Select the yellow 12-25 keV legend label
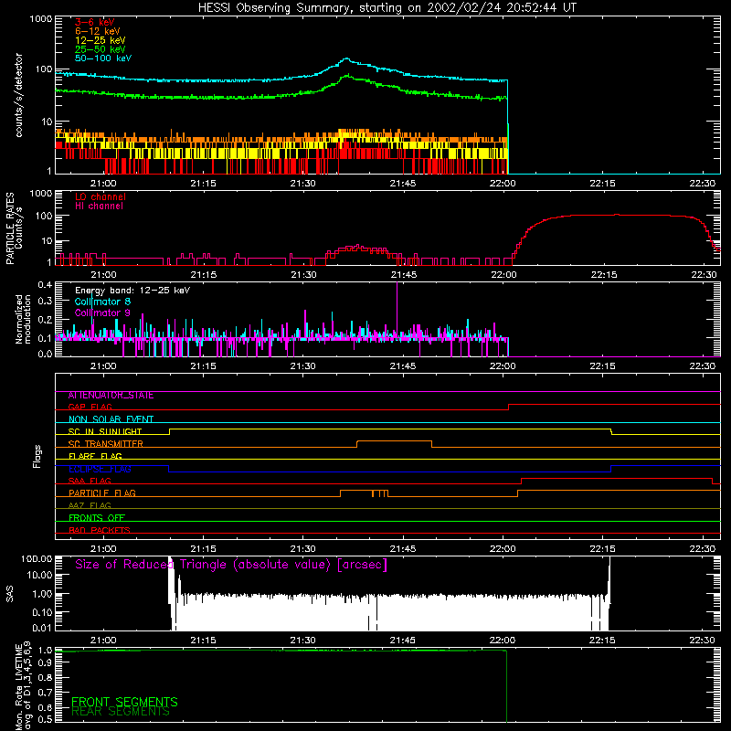 click(x=101, y=40)
